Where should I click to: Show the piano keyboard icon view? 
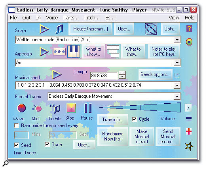point(74,51)
